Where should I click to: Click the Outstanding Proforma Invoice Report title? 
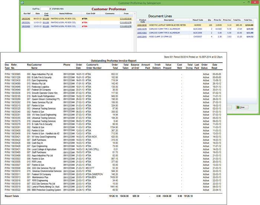tap(114, 61)
